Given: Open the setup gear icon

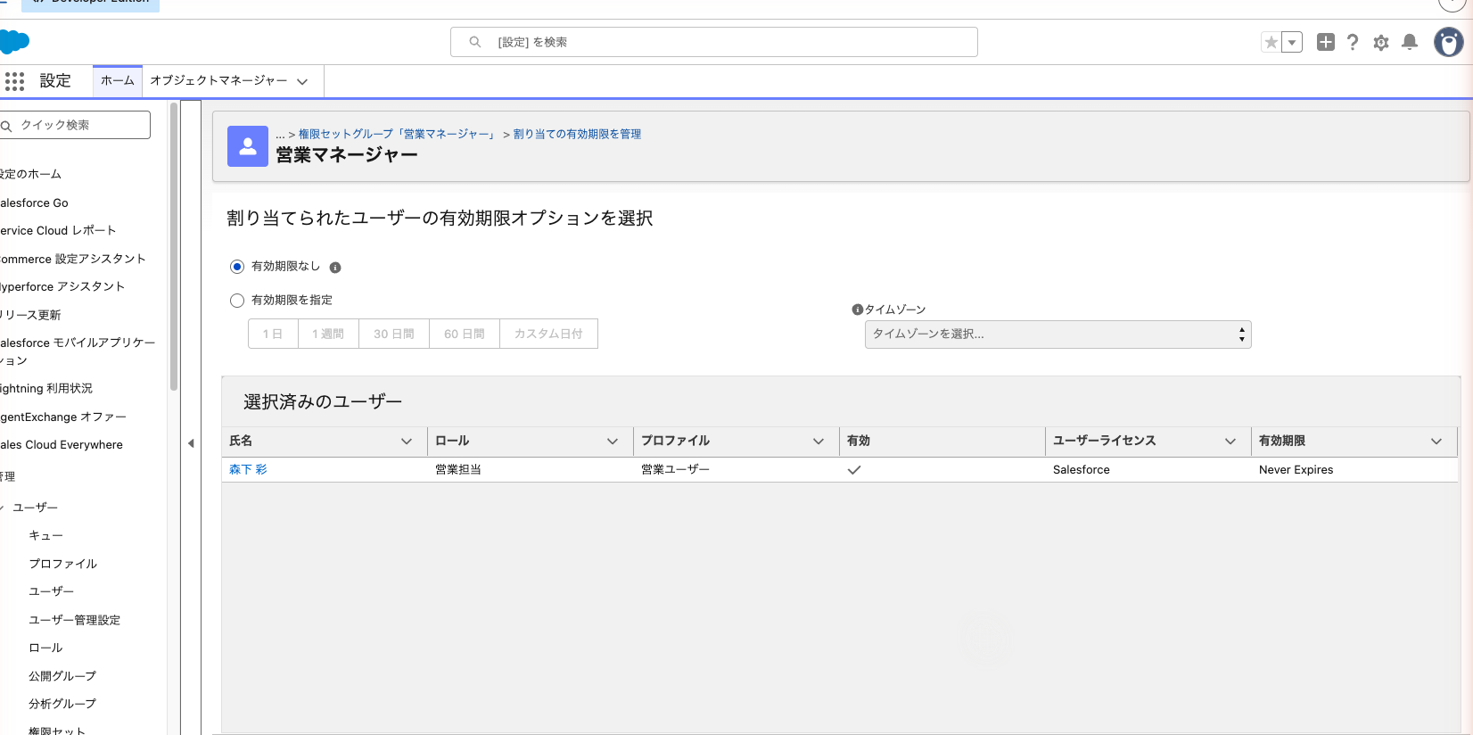Looking at the screenshot, I should [1381, 42].
